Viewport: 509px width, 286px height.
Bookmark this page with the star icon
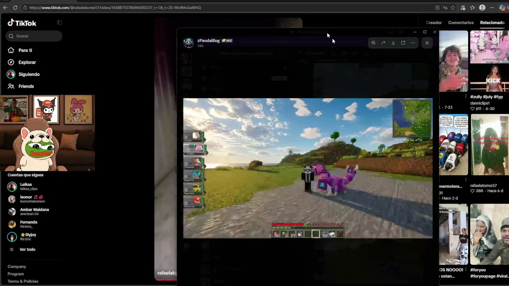[x=453, y=8]
